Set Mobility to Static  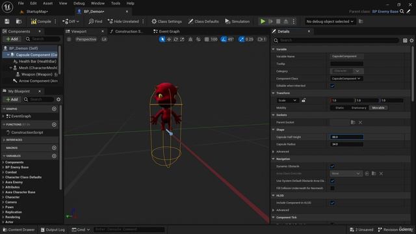(x=339, y=108)
